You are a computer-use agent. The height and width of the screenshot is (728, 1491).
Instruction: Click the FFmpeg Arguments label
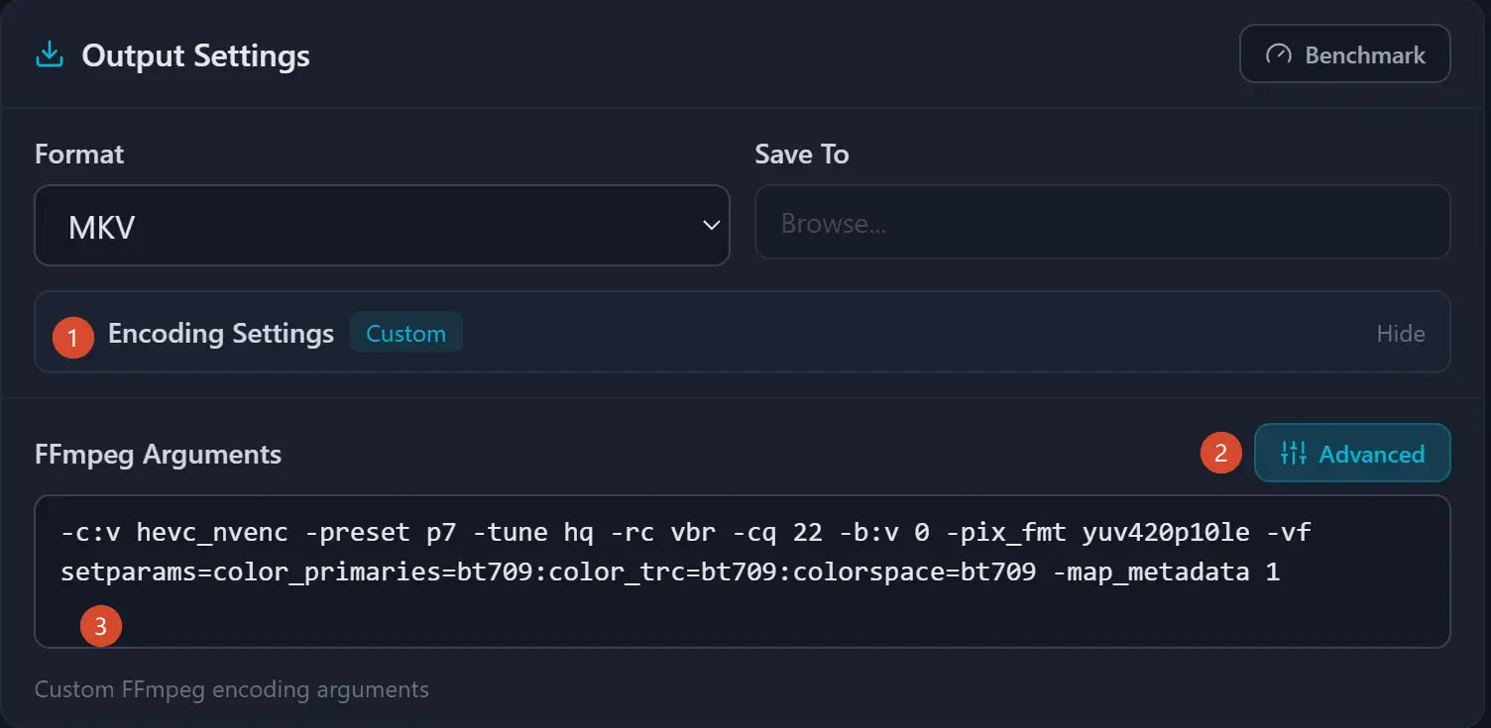coord(158,455)
